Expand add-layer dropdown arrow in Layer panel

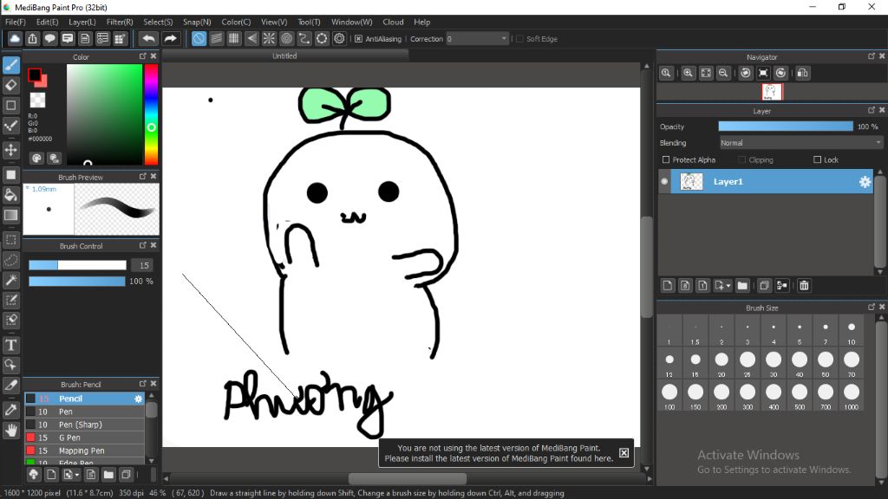point(728,286)
